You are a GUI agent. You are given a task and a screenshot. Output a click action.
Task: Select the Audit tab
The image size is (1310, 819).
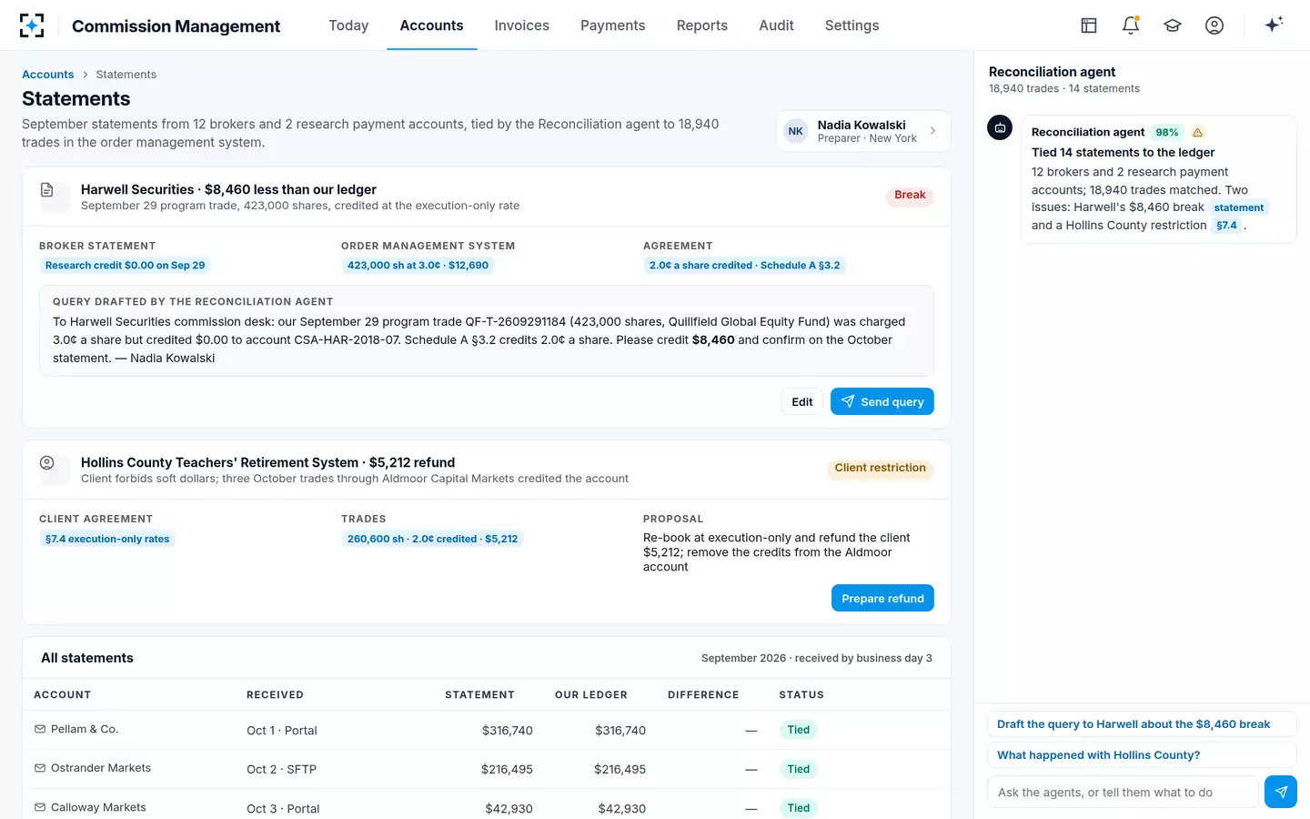click(777, 25)
